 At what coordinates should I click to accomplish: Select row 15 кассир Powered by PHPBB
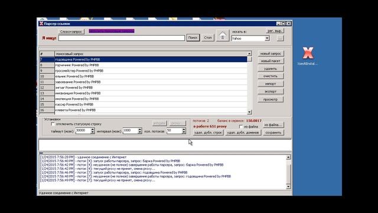coord(144,104)
